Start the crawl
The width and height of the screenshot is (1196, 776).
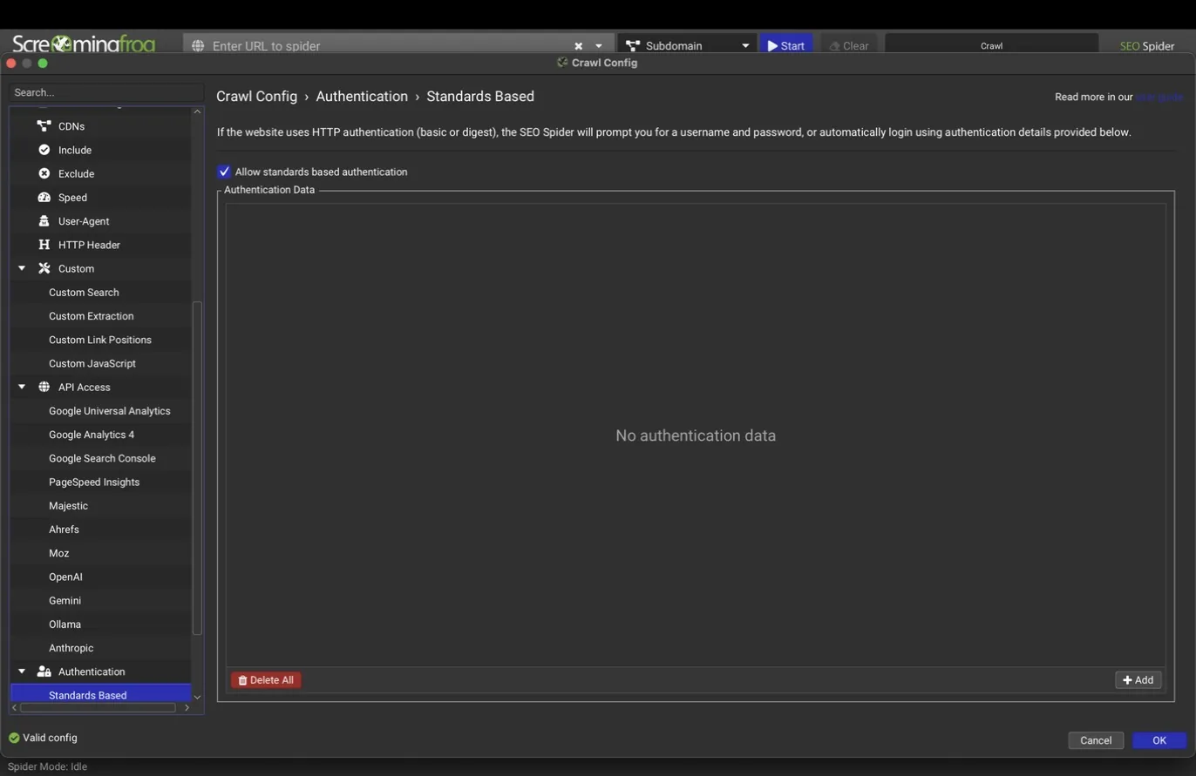click(786, 45)
